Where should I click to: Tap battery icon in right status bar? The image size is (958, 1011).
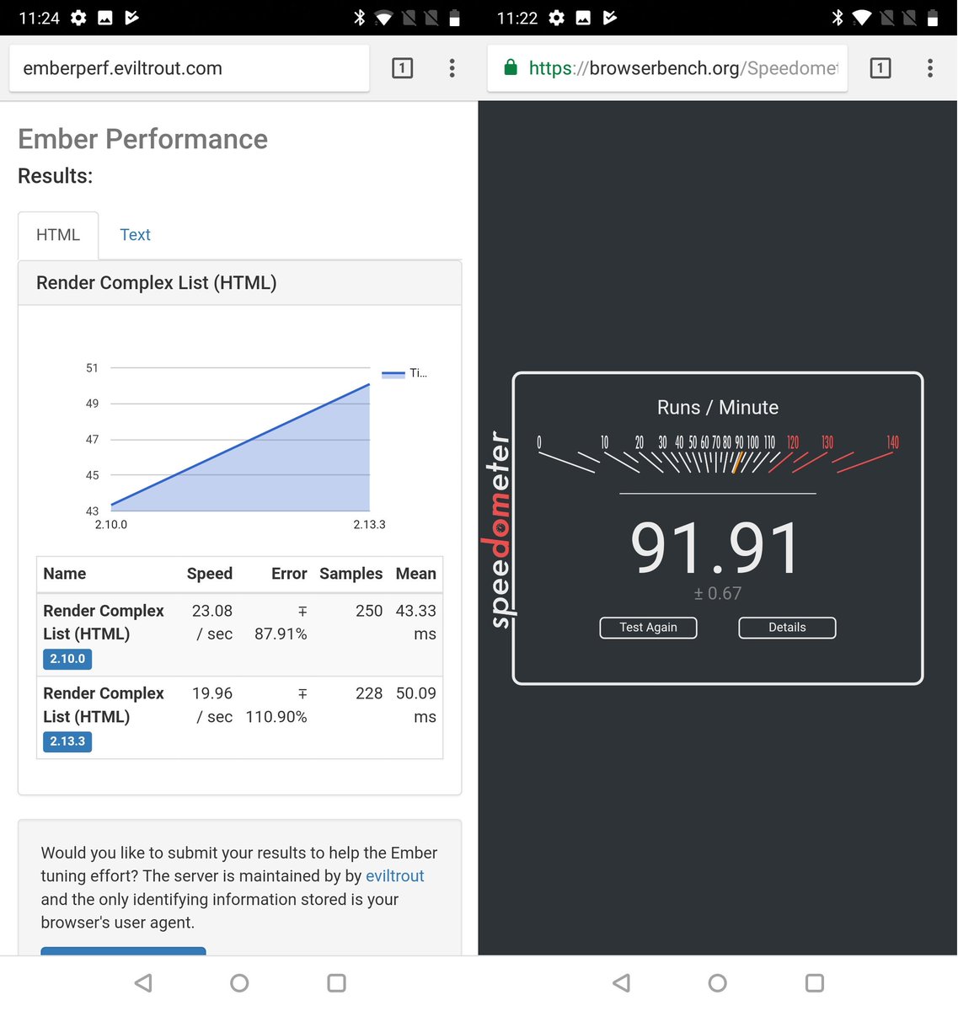[x=933, y=18]
